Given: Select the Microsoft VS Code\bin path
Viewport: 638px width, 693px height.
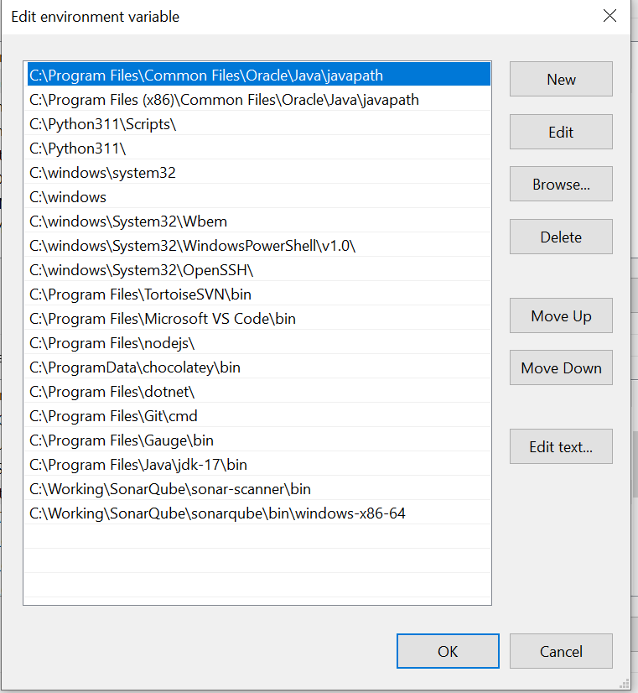Looking at the screenshot, I should 162,319.
